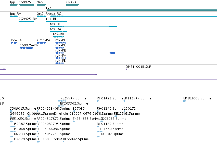This screenshot has height=143, width=217.
Task: Select the RH01107.3prime EST label
Action: point(110,134)
